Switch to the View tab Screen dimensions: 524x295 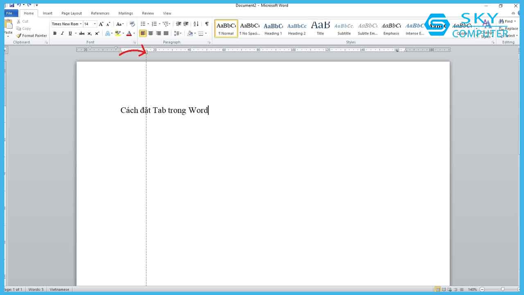point(167,13)
